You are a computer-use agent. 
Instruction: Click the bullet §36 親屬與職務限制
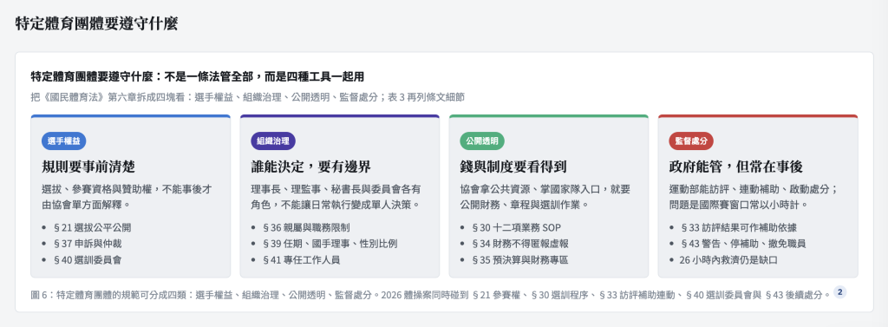[x=306, y=228]
